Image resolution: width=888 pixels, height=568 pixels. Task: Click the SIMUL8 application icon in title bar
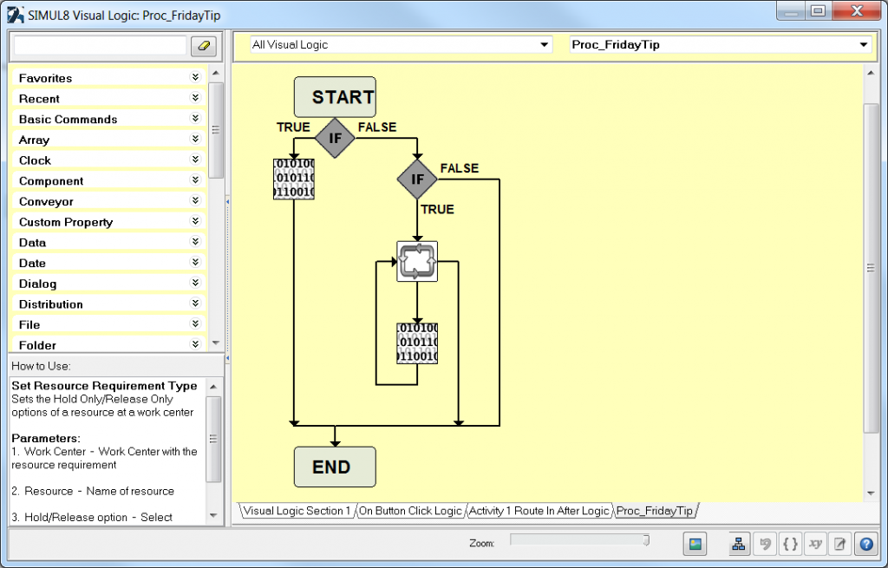(x=16, y=15)
